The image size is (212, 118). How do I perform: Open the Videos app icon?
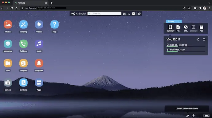coord(39,25)
